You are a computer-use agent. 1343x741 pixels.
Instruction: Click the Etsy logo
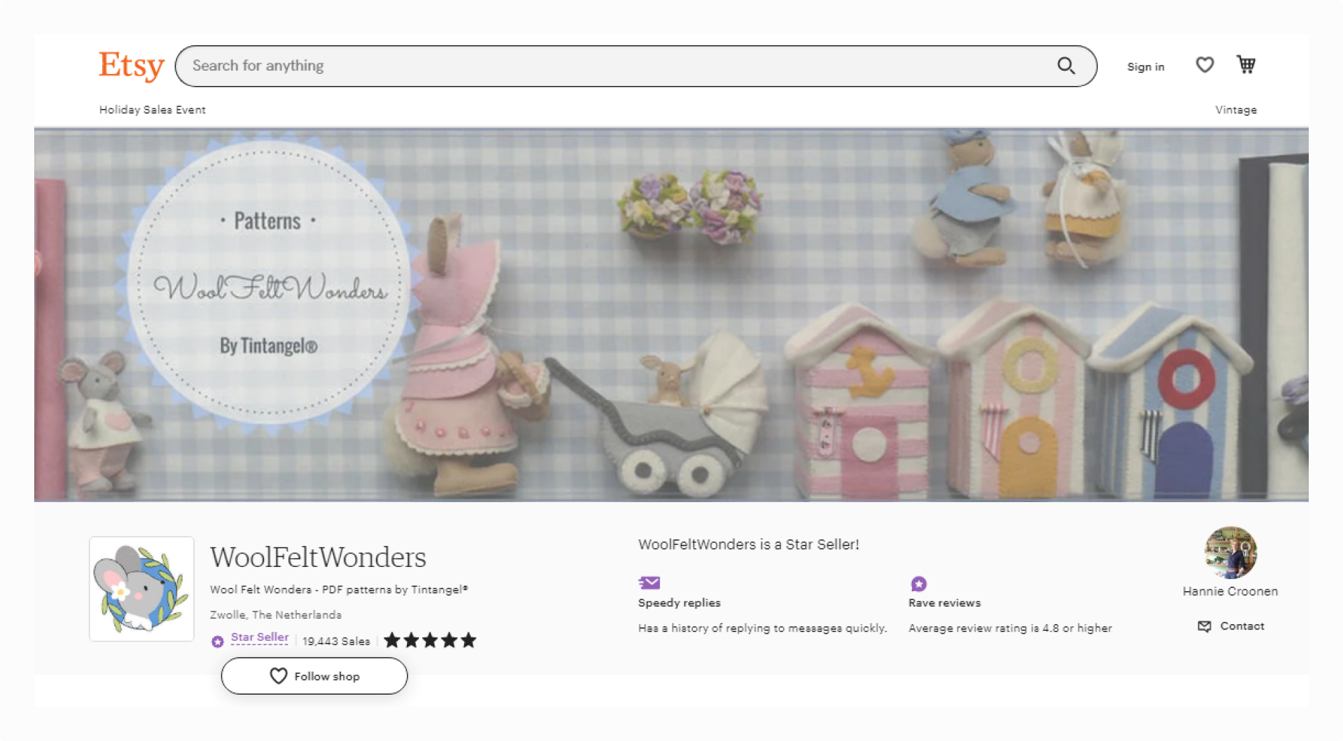point(132,66)
